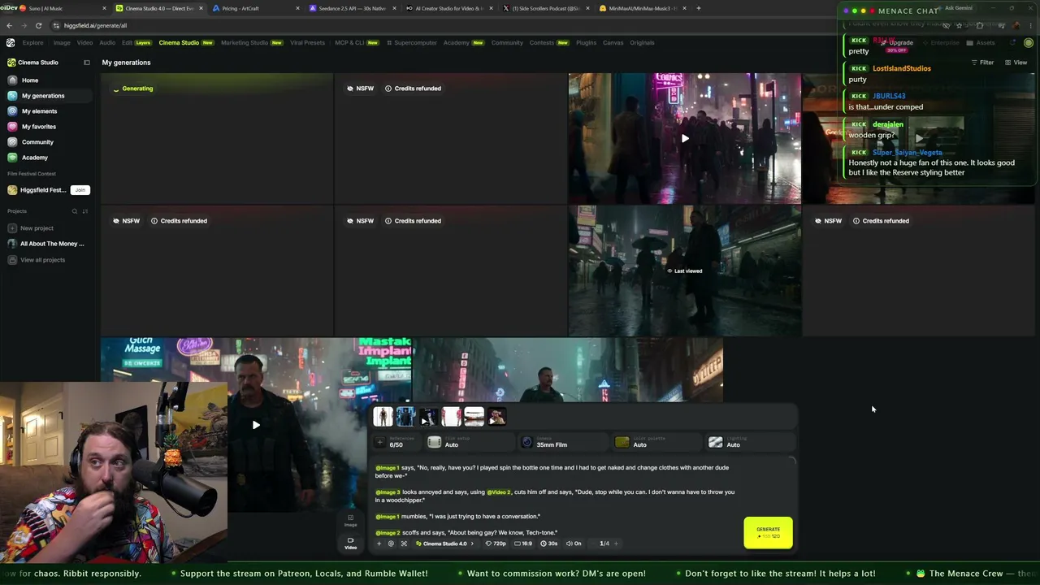Select the third reference video thumbnail

[x=428, y=416]
